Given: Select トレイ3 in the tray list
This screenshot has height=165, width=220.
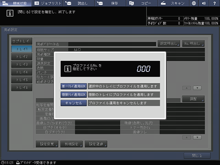Looking at the screenshot, I should (22, 64).
